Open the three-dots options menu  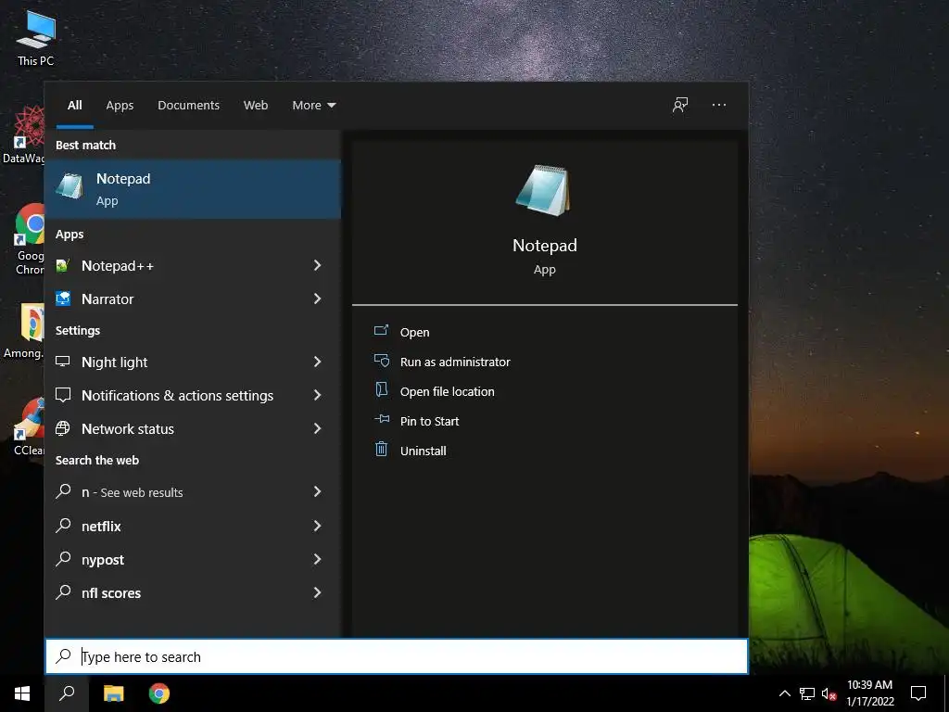[x=719, y=105]
